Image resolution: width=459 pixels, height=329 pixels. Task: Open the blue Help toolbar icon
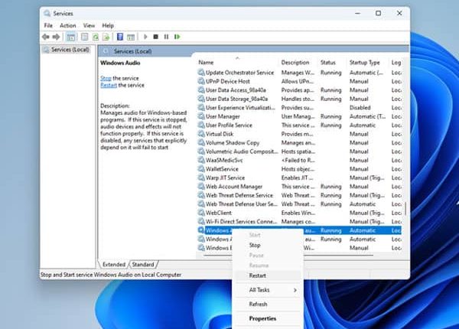(x=120, y=37)
